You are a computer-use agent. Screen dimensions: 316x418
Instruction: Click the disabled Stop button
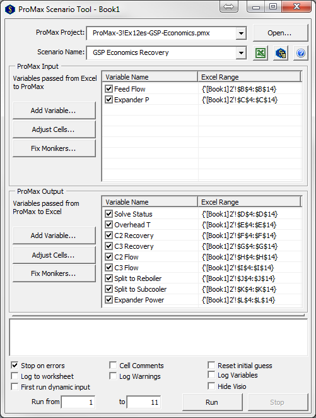[278, 402]
